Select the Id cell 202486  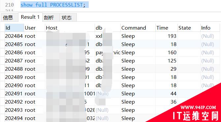(x=14, y=53)
